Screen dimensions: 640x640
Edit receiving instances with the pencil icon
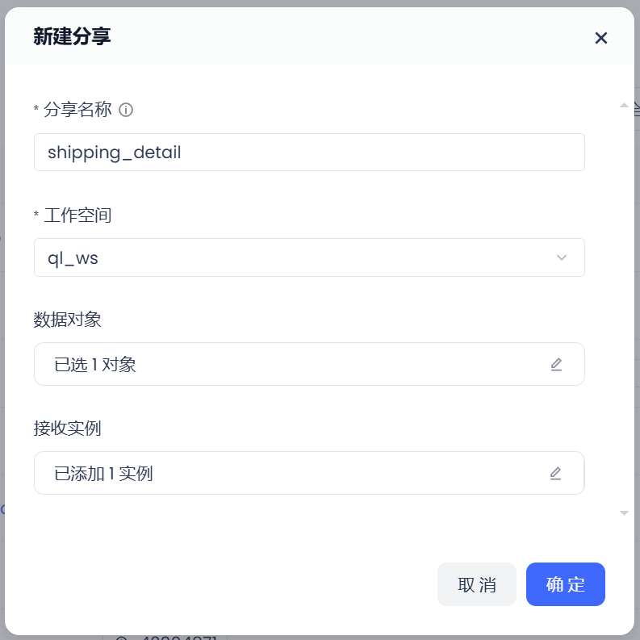[555, 473]
